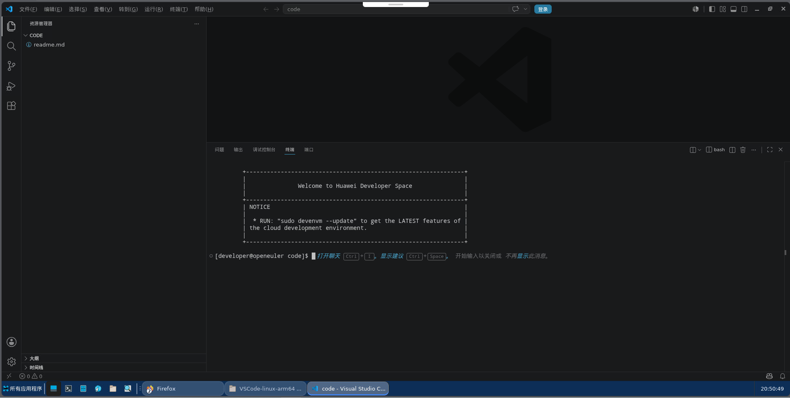Launch terminal emulator from taskbar
This screenshot has height=398, width=790.
coord(68,389)
